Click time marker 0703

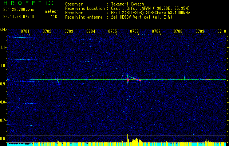pyautogui.click(x=69, y=31)
